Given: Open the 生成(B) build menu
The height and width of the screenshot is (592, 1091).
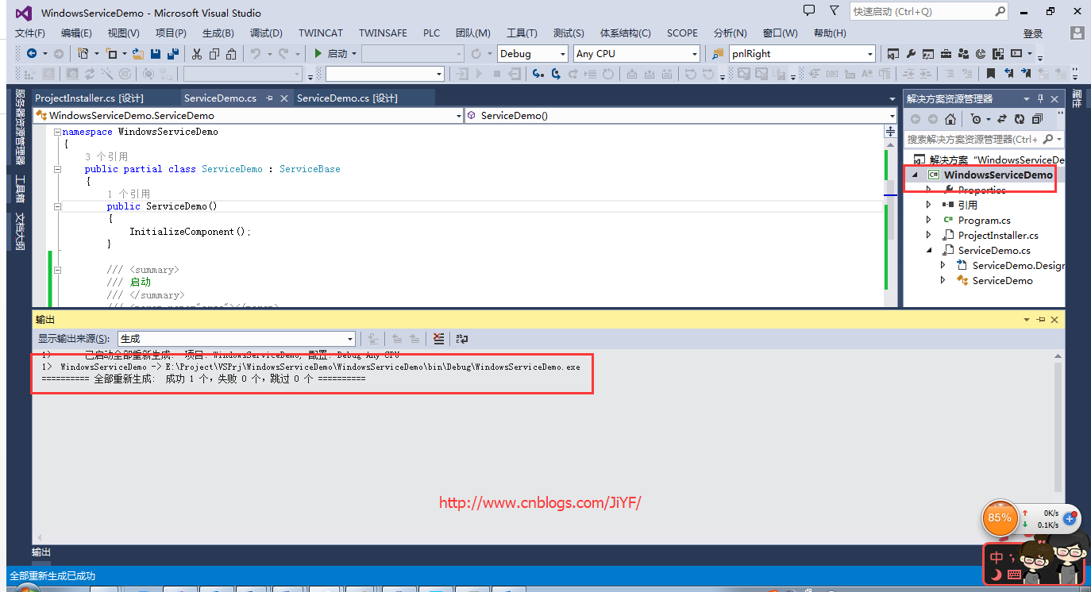Looking at the screenshot, I should tap(218, 33).
